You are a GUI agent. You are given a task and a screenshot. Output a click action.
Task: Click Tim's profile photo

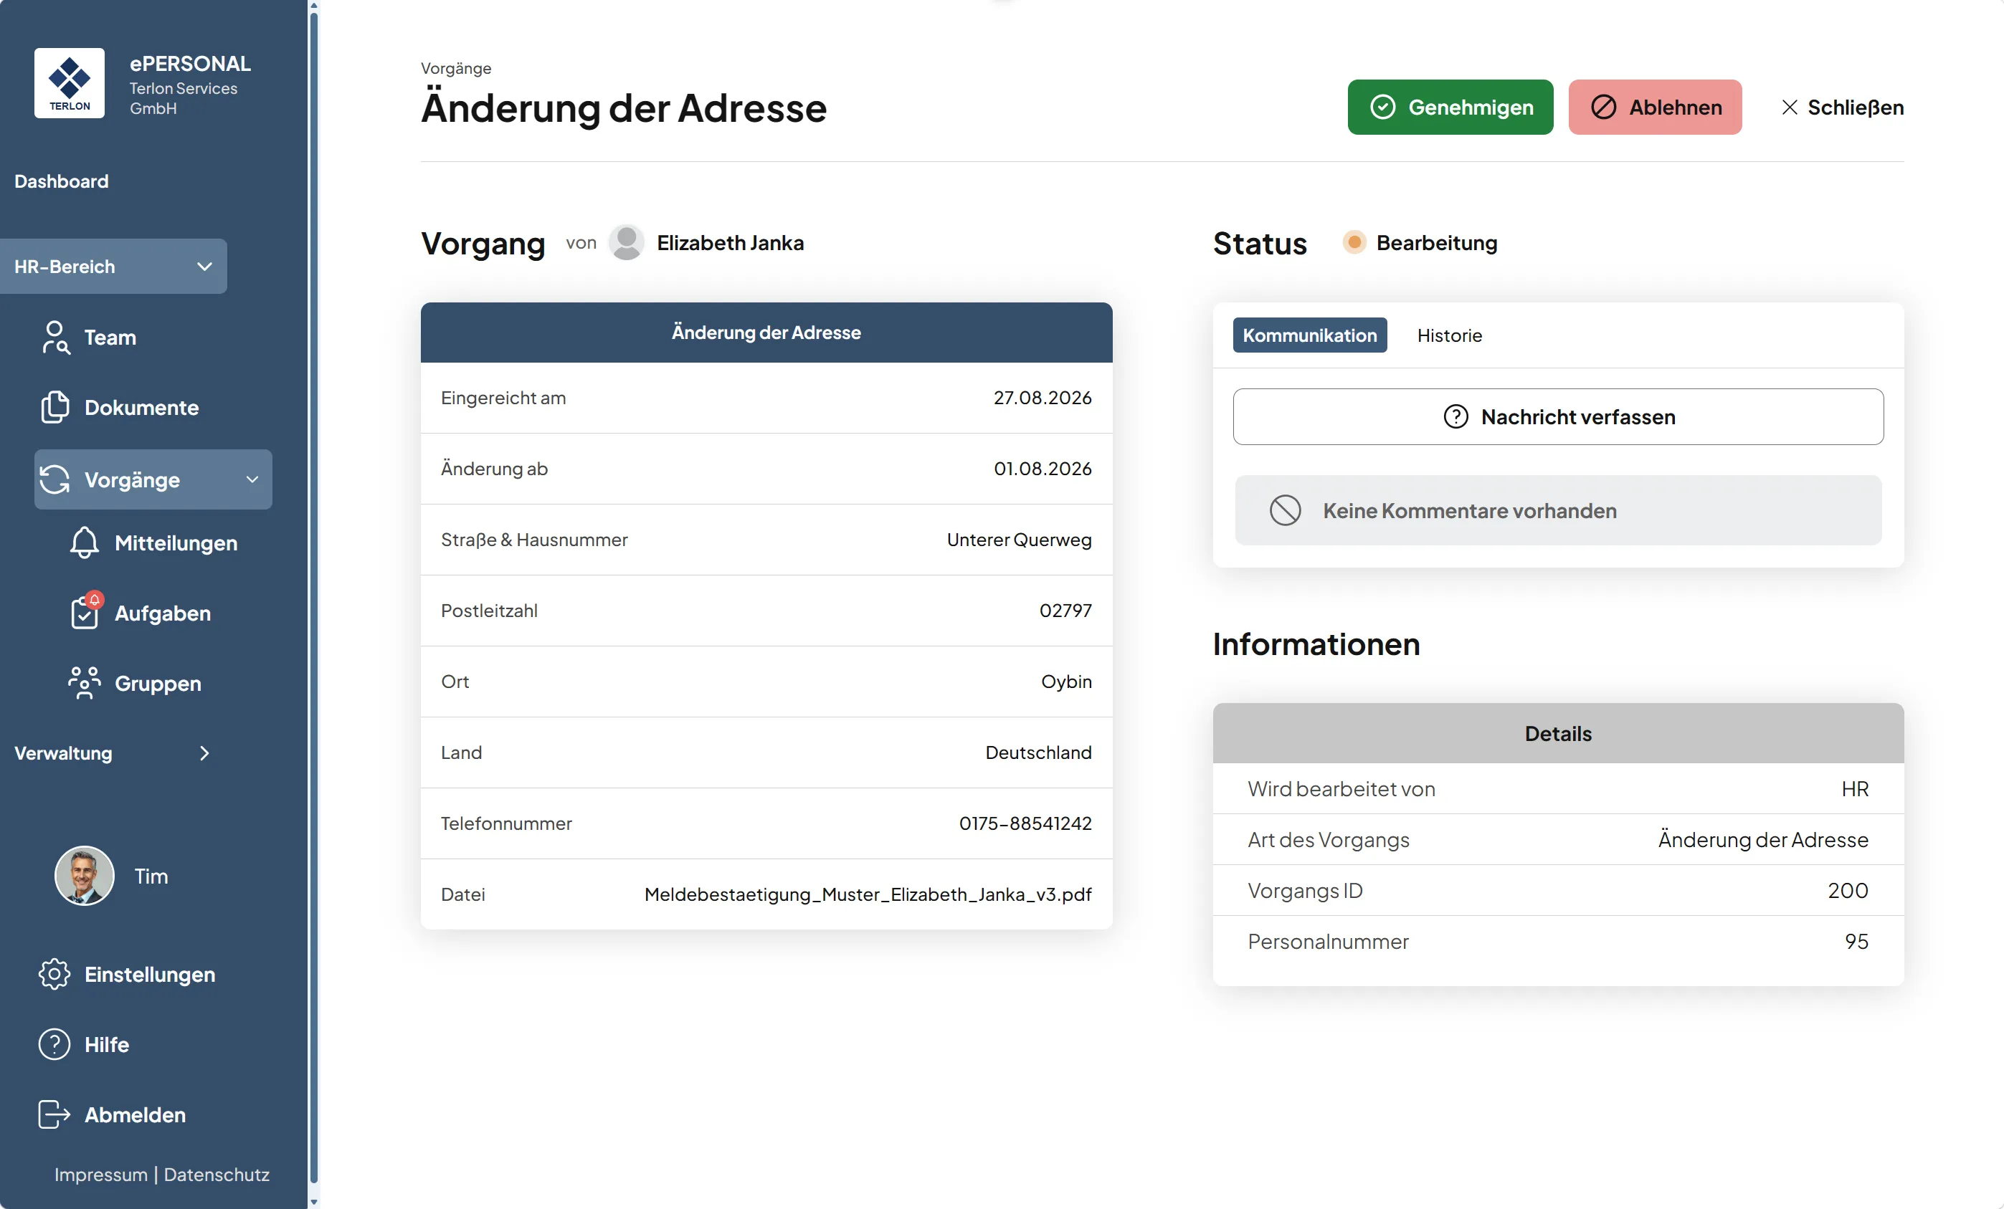coord(84,876)
